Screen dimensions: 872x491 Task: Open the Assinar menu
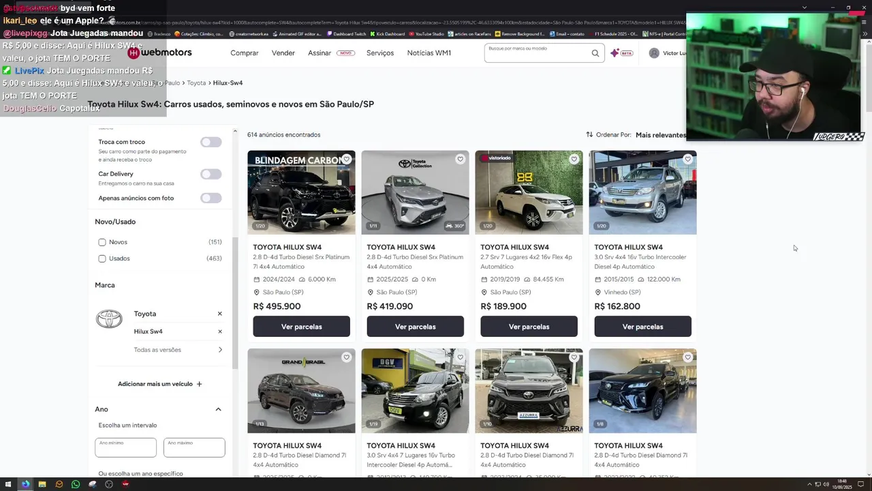(x=320, y=53)
